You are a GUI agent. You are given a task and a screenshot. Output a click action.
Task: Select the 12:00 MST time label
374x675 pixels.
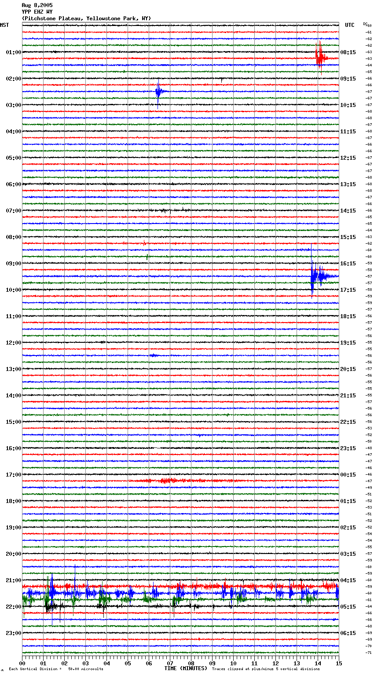pyautogui.click(x=14, y=343)
